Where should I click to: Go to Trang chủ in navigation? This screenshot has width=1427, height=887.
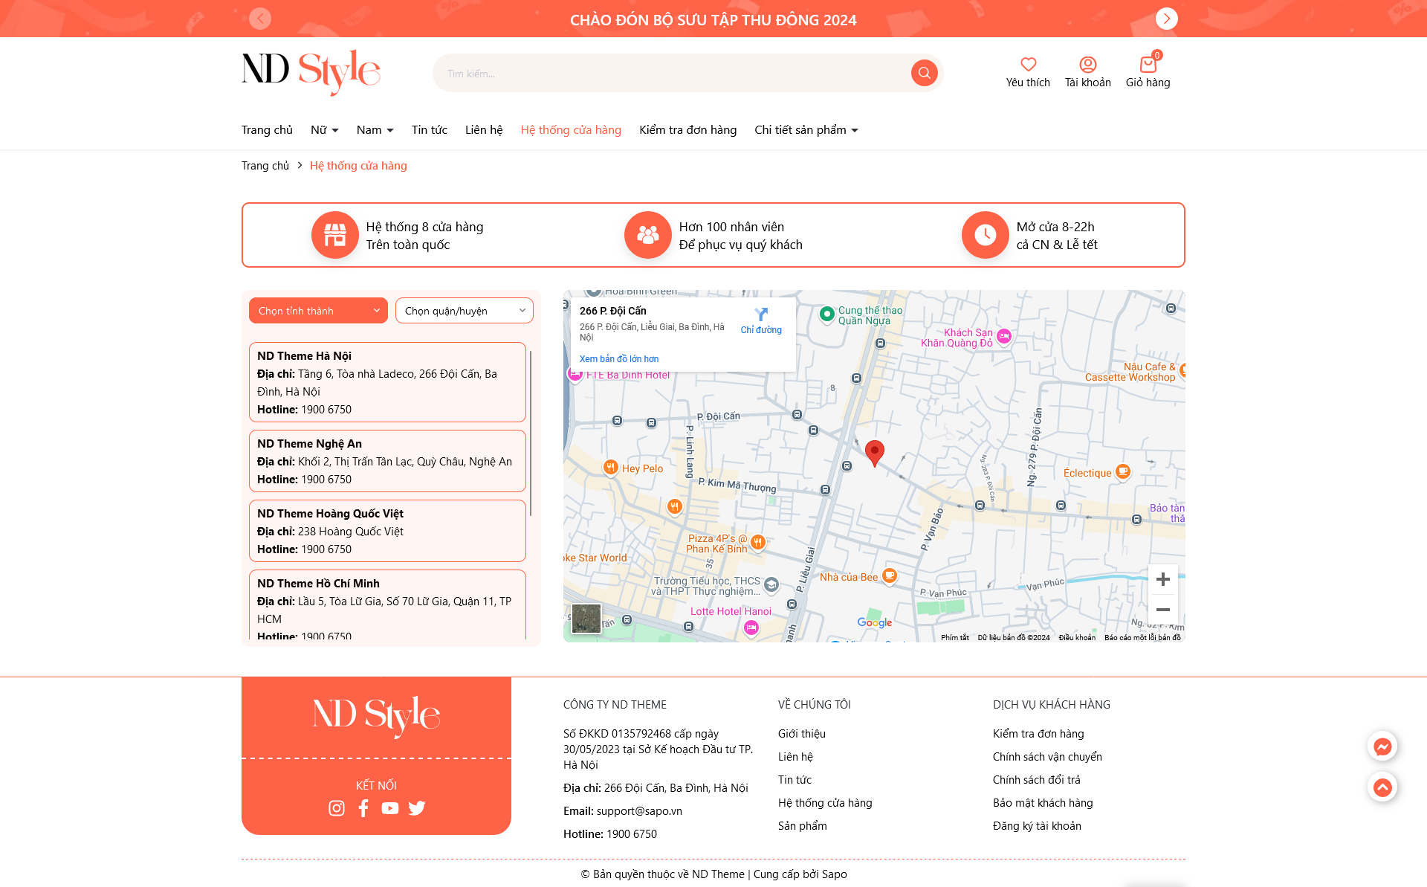pyautogui.click(x=267, y=130)
